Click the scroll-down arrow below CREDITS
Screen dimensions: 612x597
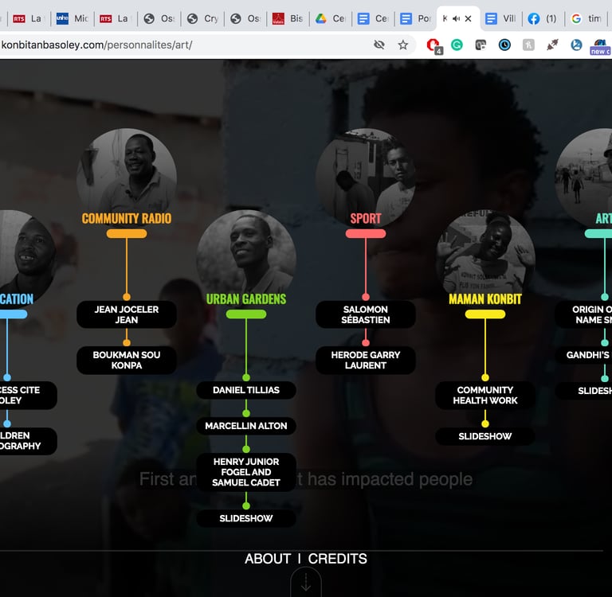point(306,582)
